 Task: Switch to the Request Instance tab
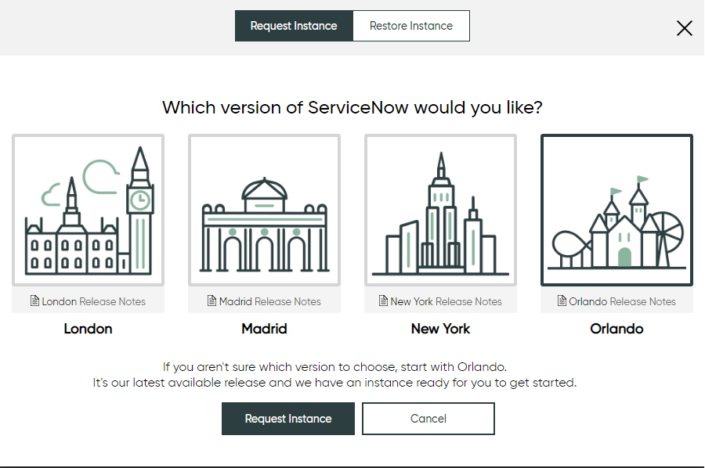pos(294,26)
